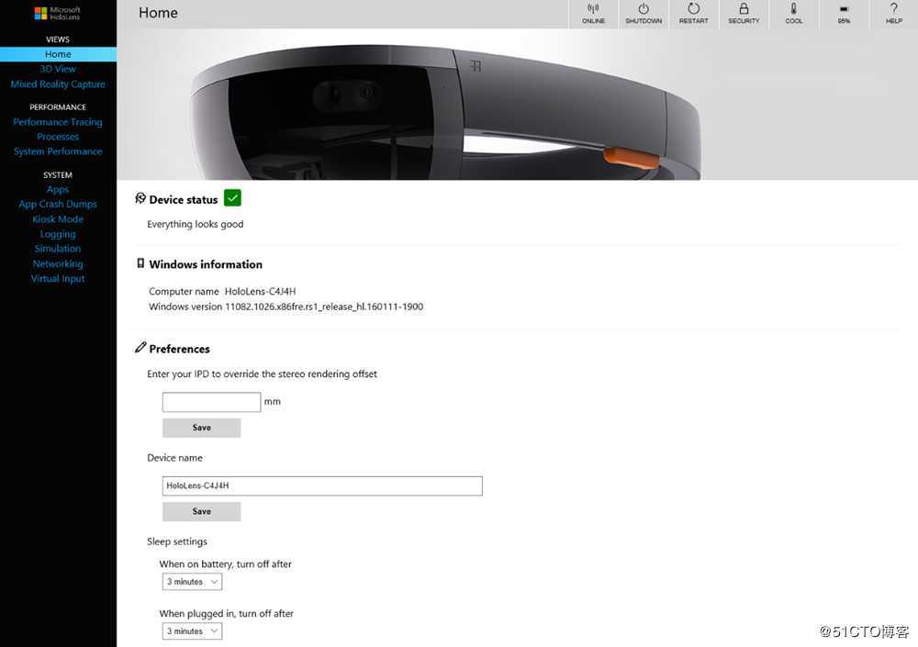The height and width of the screenshot is (647, 918).
Task: Click the green Device status checkmark
Action: coord(232,198)
